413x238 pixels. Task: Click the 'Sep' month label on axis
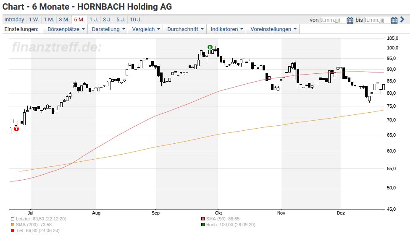[x=156, y=213]
